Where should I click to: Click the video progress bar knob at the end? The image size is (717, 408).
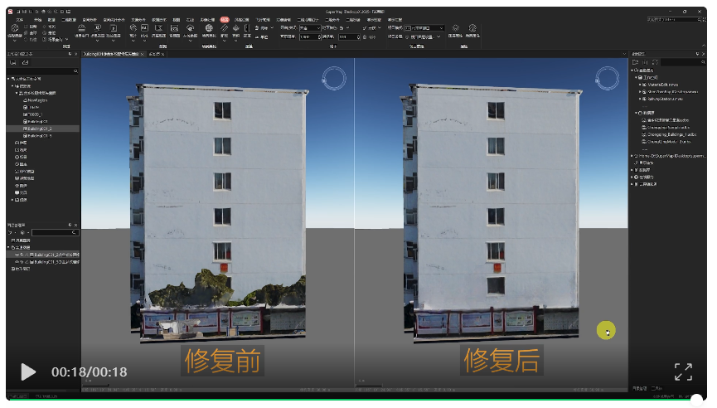[696, 399]
